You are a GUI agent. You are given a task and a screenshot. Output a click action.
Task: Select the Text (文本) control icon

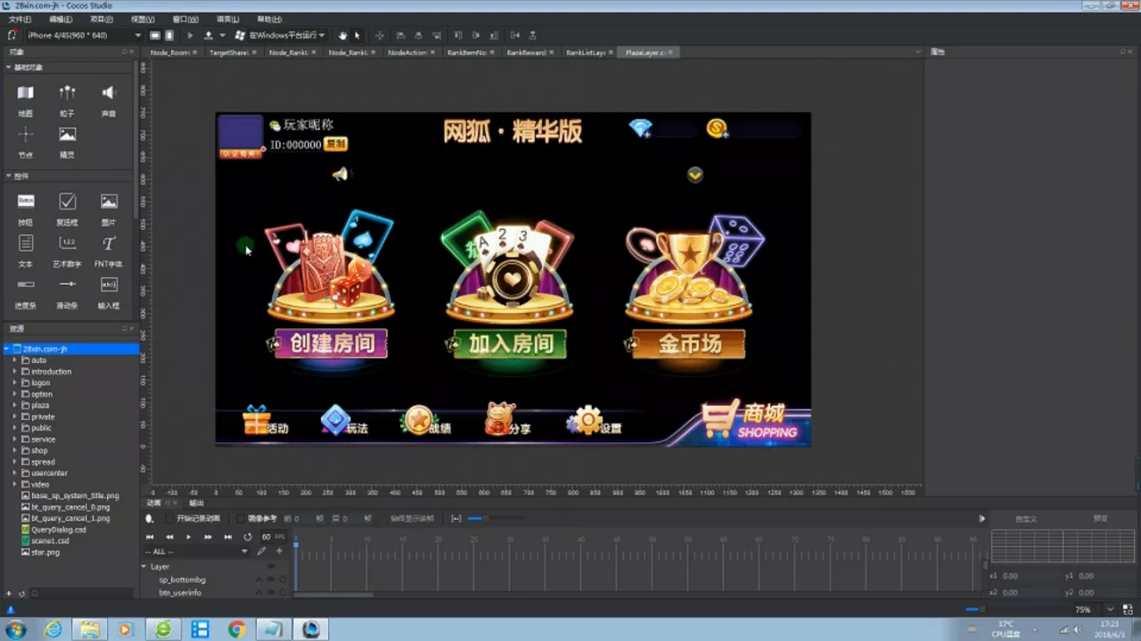tap(24, 243)
